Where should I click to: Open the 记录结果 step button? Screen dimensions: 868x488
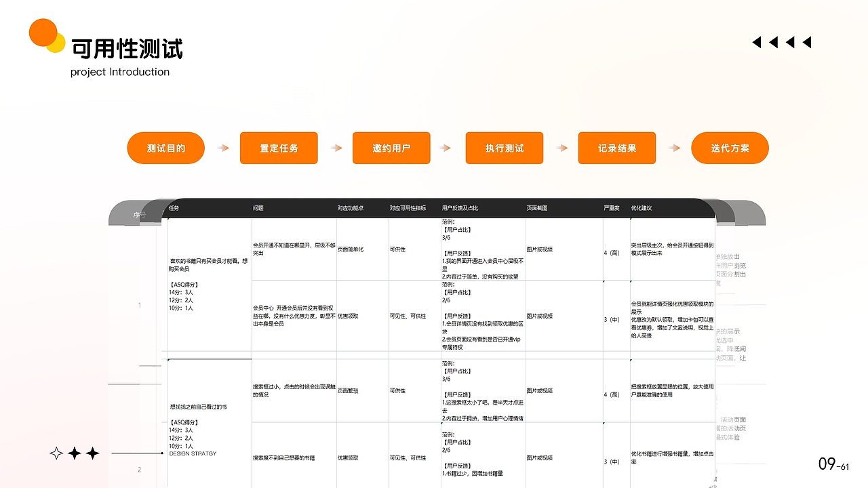(617, 148)
